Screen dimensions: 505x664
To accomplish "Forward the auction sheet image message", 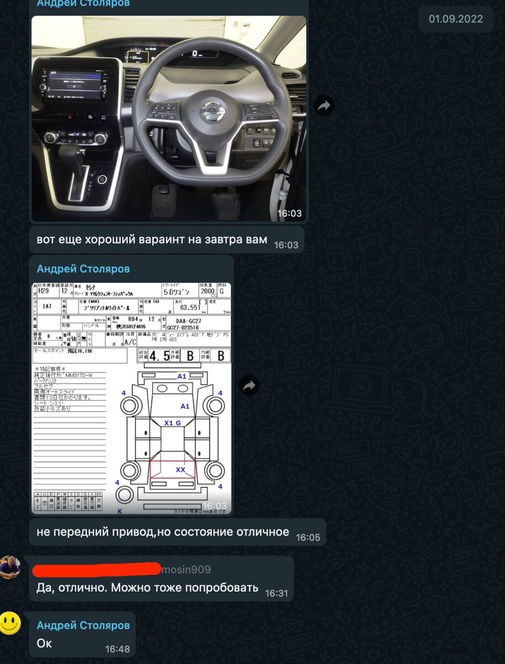I will click(x=249, y=386).
